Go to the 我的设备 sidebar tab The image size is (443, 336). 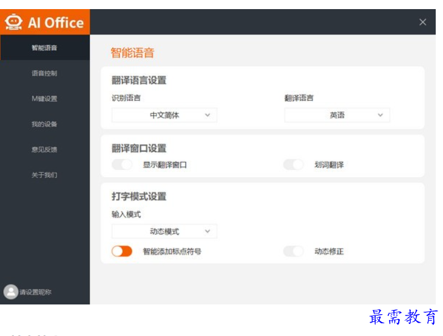(x=45, y=124)
